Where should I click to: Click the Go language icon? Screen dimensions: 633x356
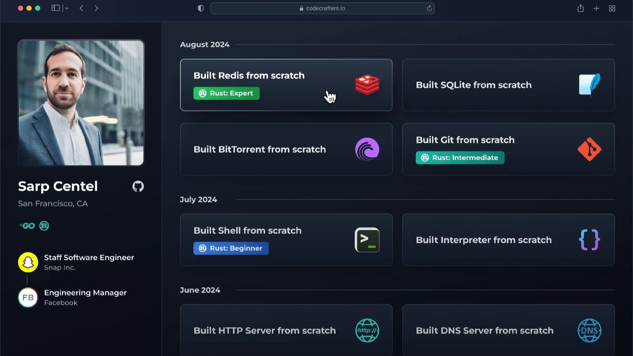tap(27, 226)
